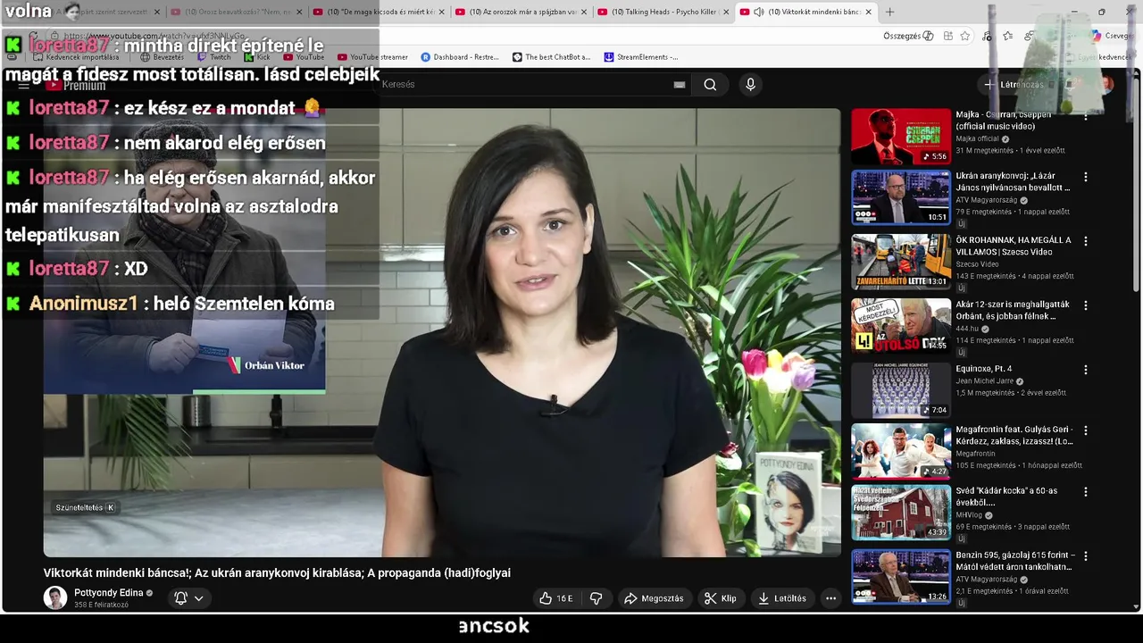Click the Letöltés download button
This screenshot has height=643, width=1143.
click(782, 598)
